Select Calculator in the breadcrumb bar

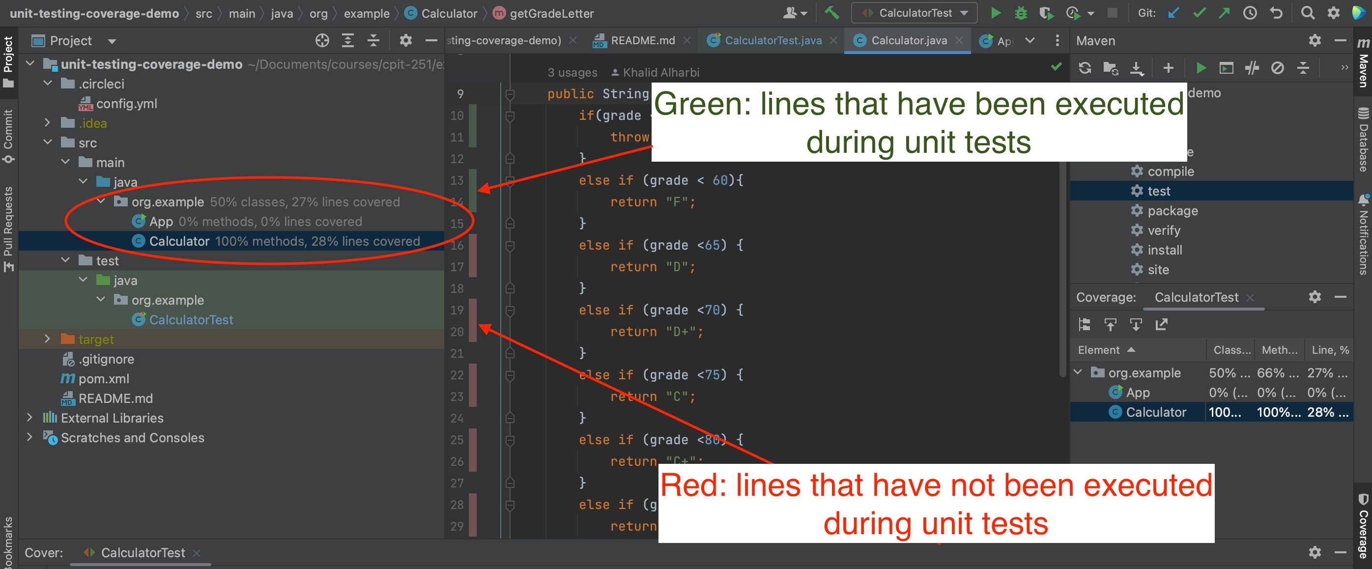pos(450,13)
